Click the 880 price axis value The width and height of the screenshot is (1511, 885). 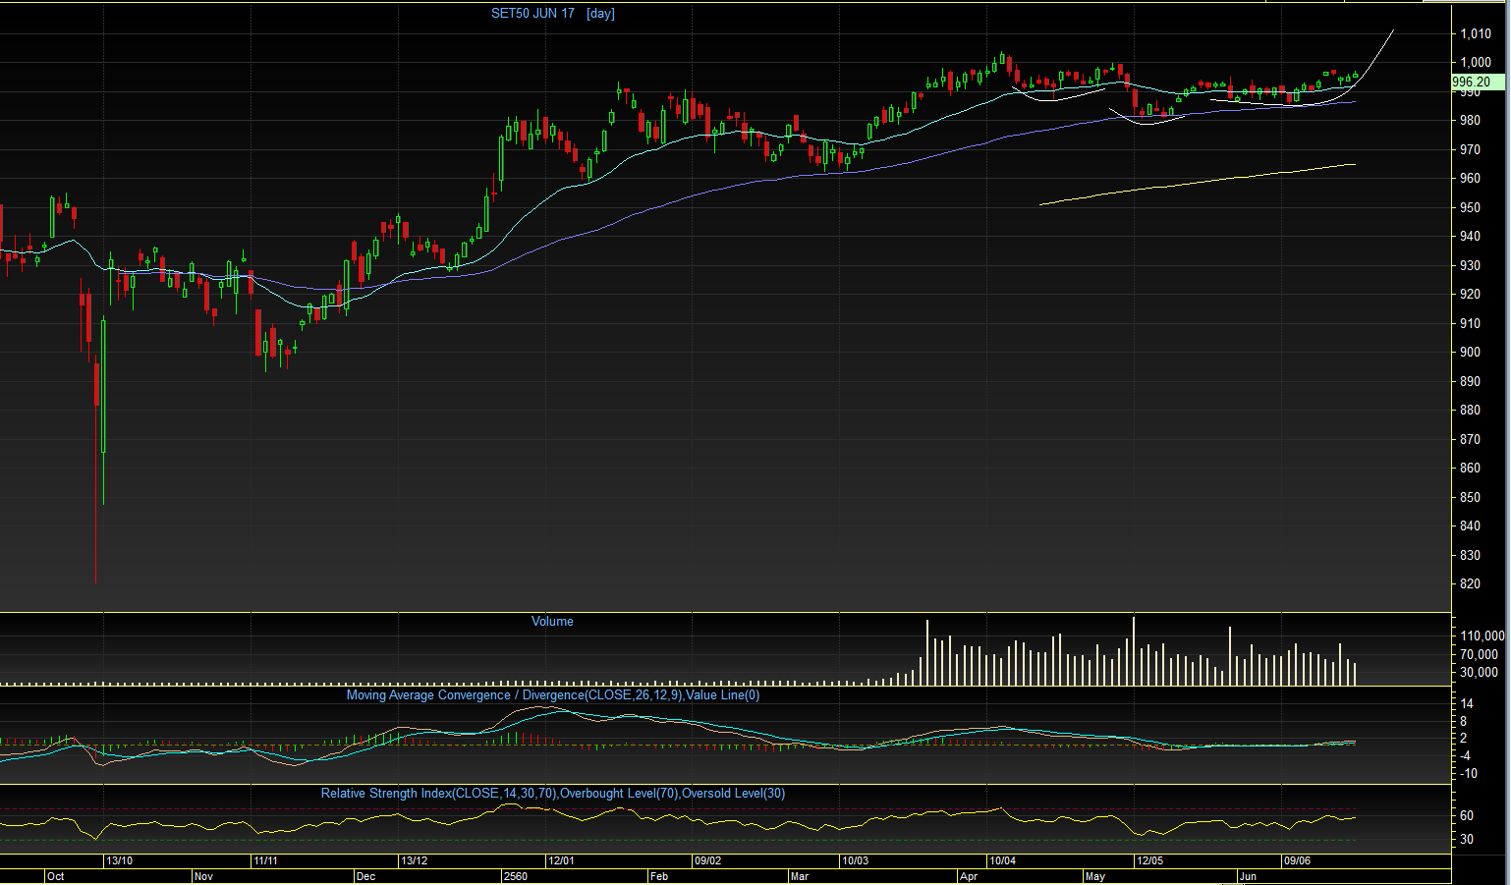(x=1471, y=410)
